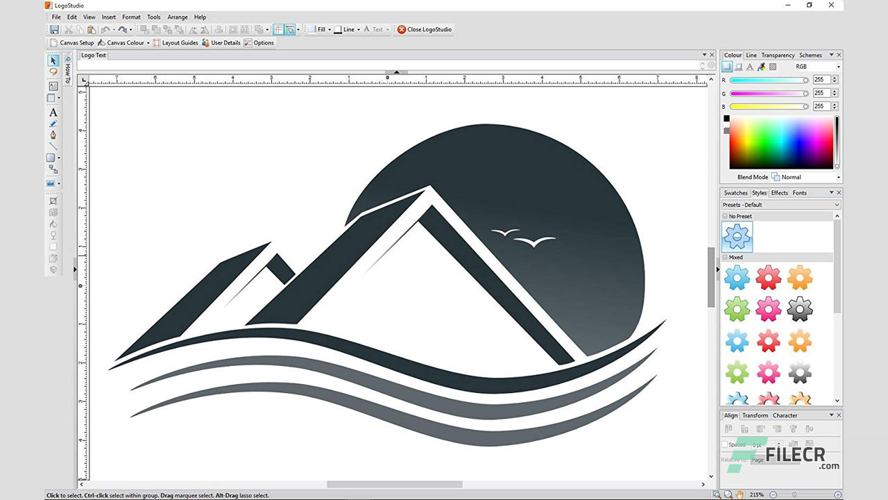Select the Pointer tool in toolbox
The image size is (888, 500).
(x=53, y=60)
